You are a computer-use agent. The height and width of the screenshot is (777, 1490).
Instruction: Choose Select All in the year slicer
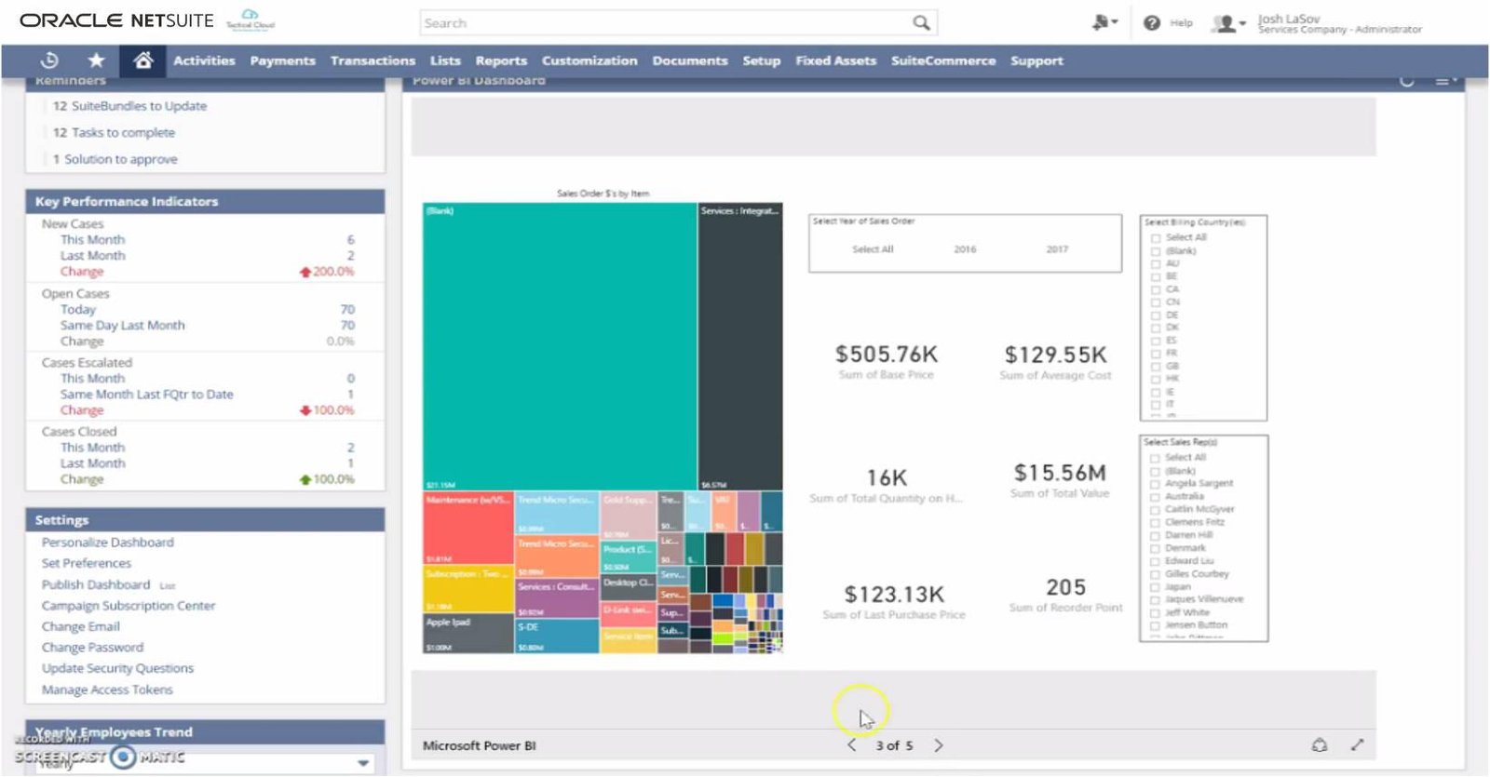(x=873, y=249)
